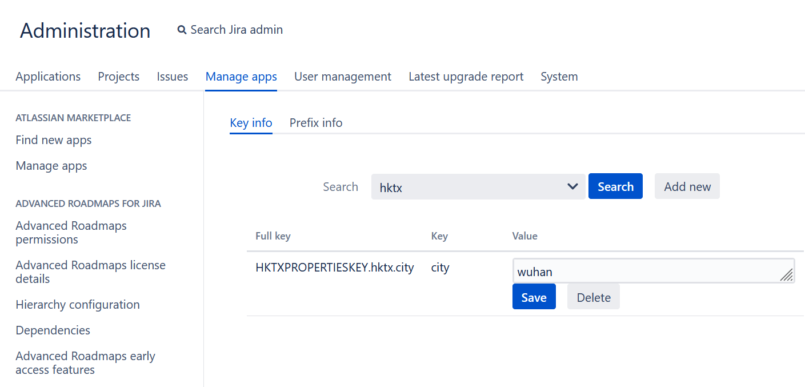Click the hktx search combo box
The width and height of the screenshot is (805, 387).
[478, 187]
